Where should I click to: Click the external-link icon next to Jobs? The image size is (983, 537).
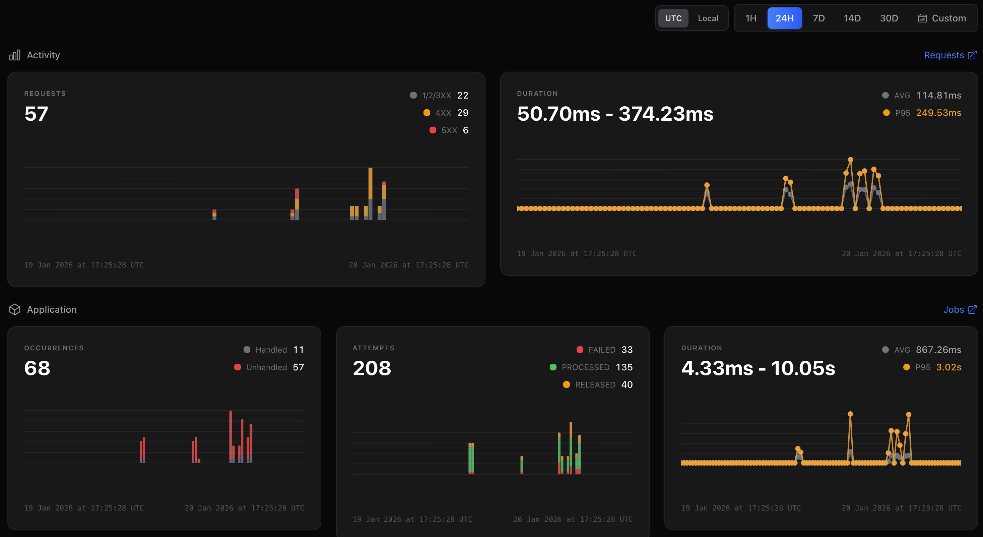pyautogui.click(x=973, y=309)
